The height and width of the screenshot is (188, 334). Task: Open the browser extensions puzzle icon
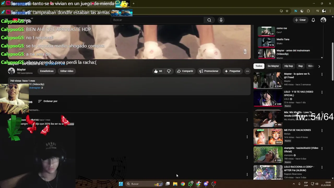coord(308,11)
